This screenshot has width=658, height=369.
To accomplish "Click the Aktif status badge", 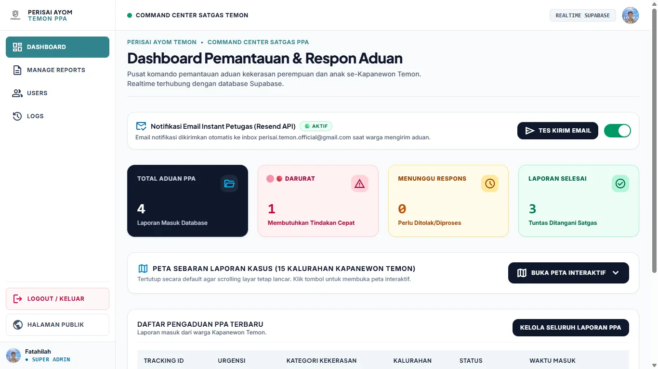I will point(316,126).
